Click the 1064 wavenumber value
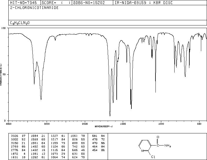The width and height of the screenshot is (207, 160). pos(54,157)
